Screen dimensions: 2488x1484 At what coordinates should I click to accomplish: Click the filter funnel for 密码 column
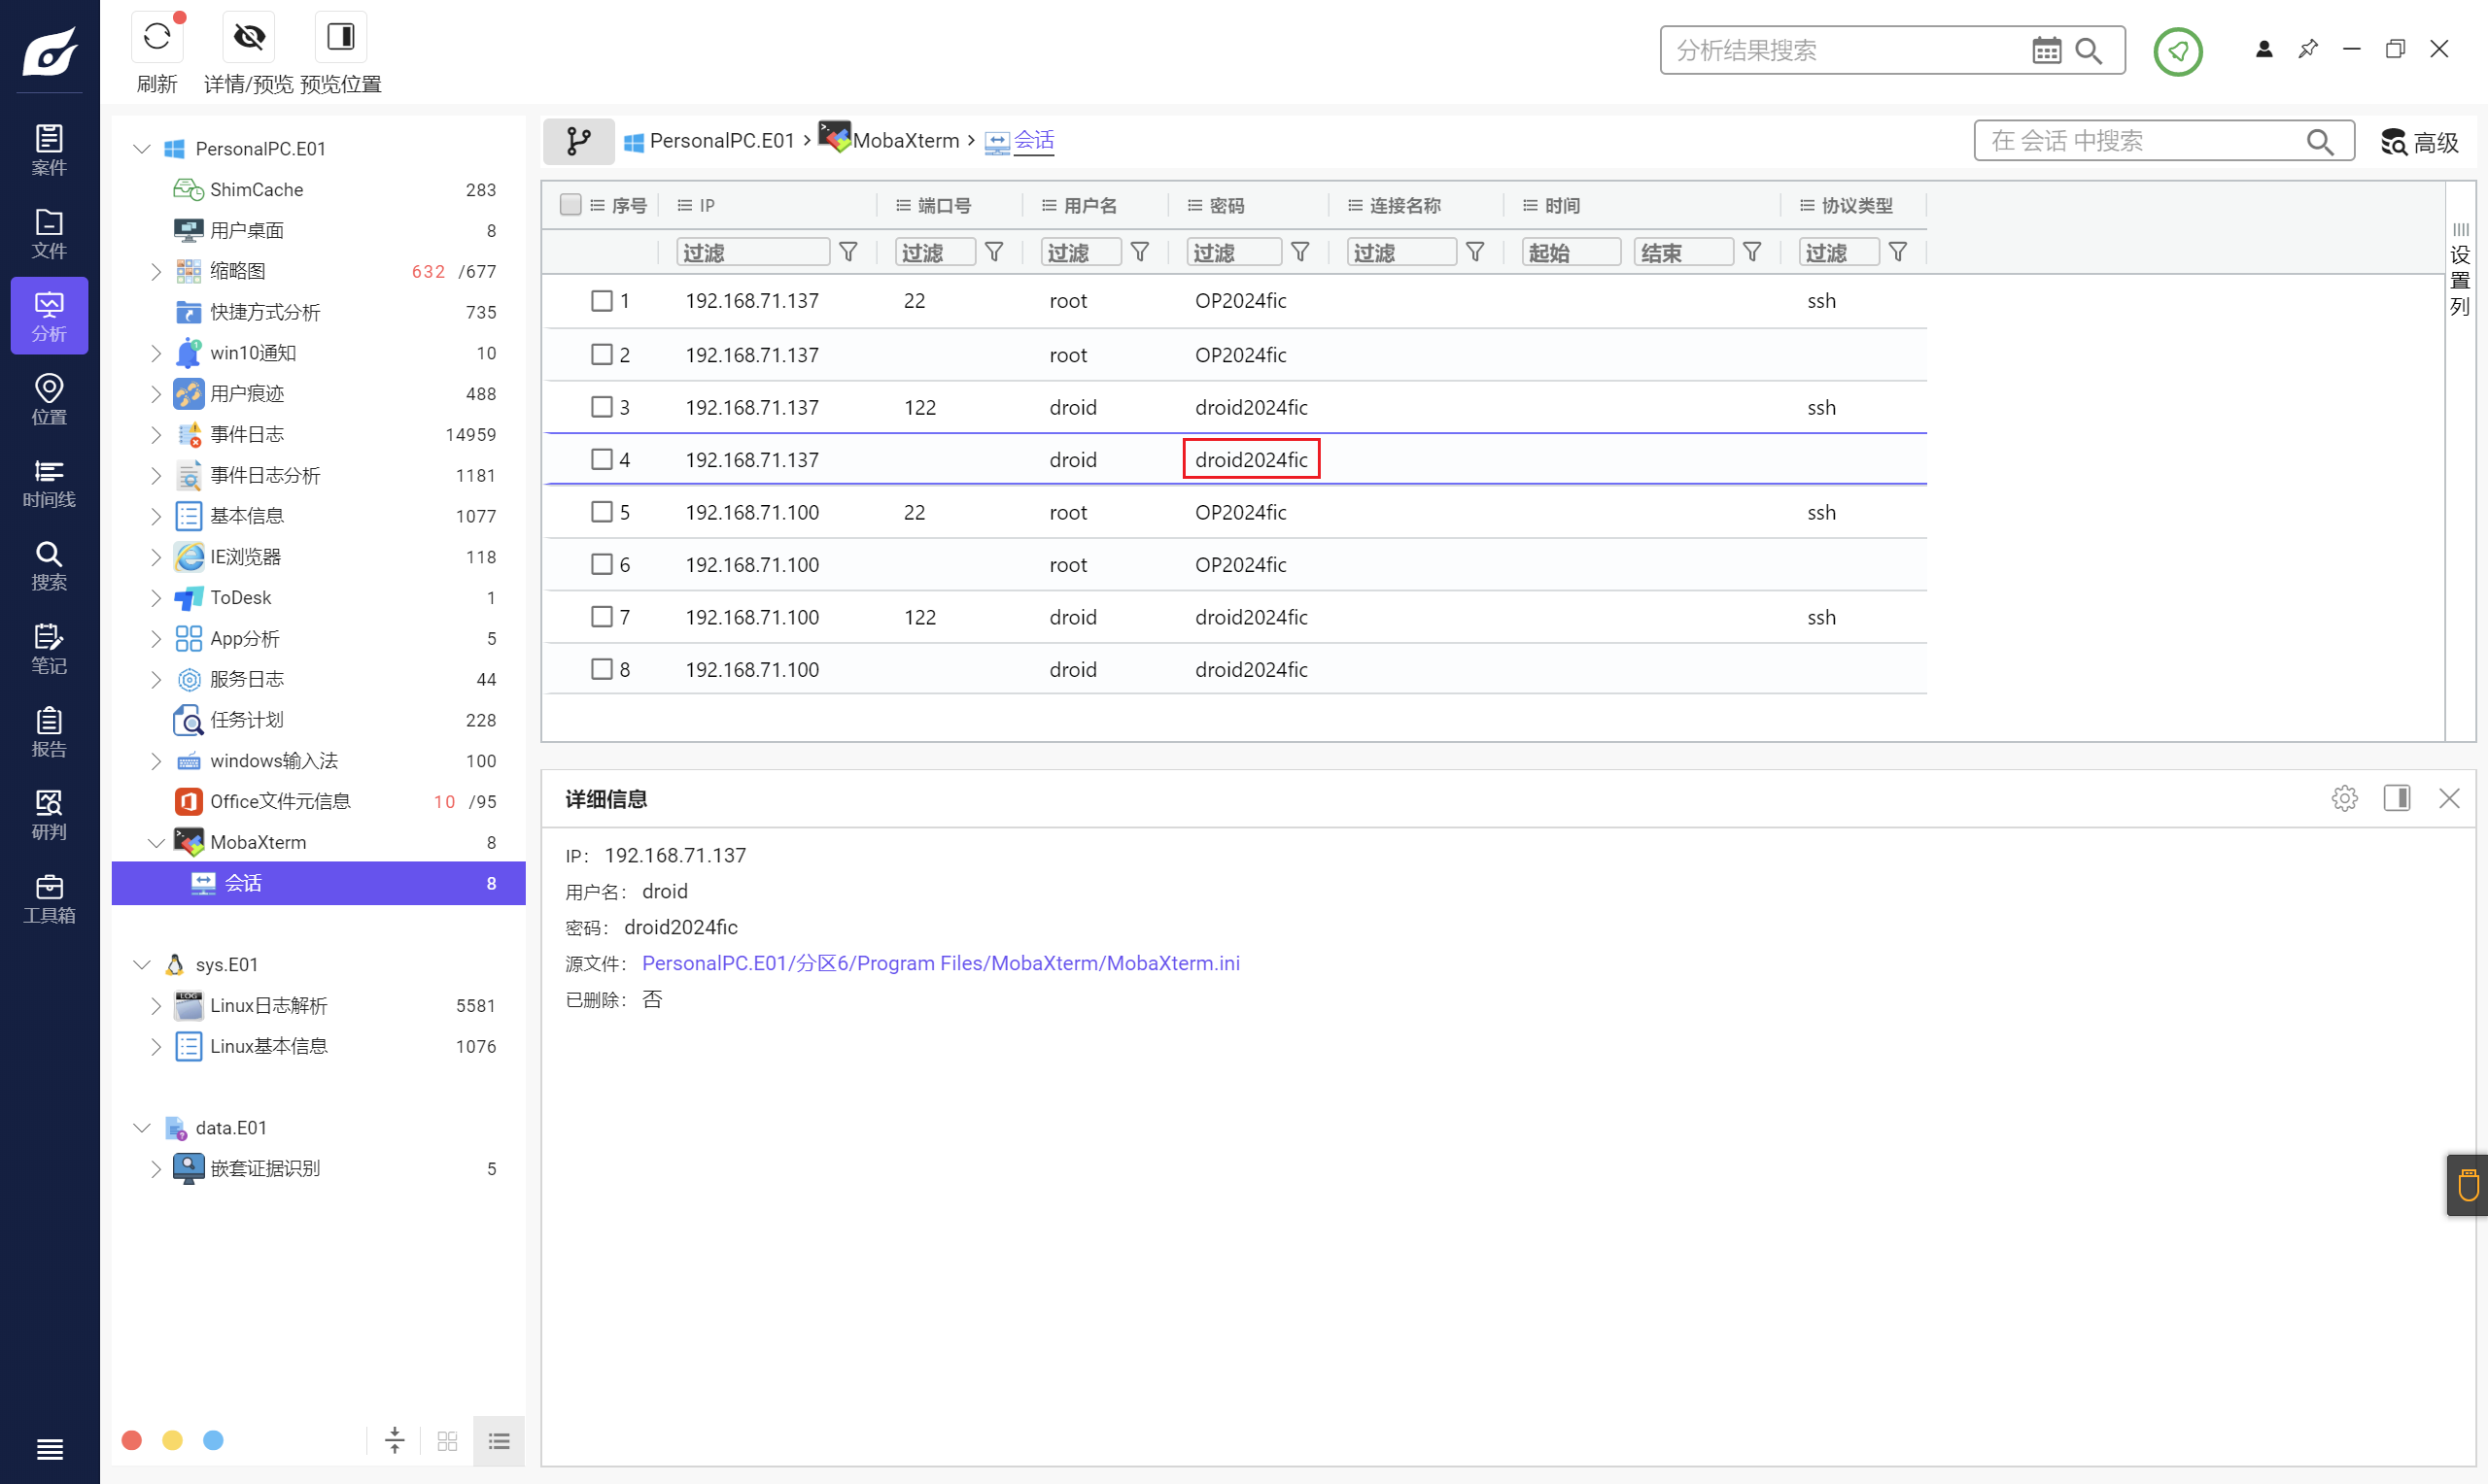[1299, 252]
